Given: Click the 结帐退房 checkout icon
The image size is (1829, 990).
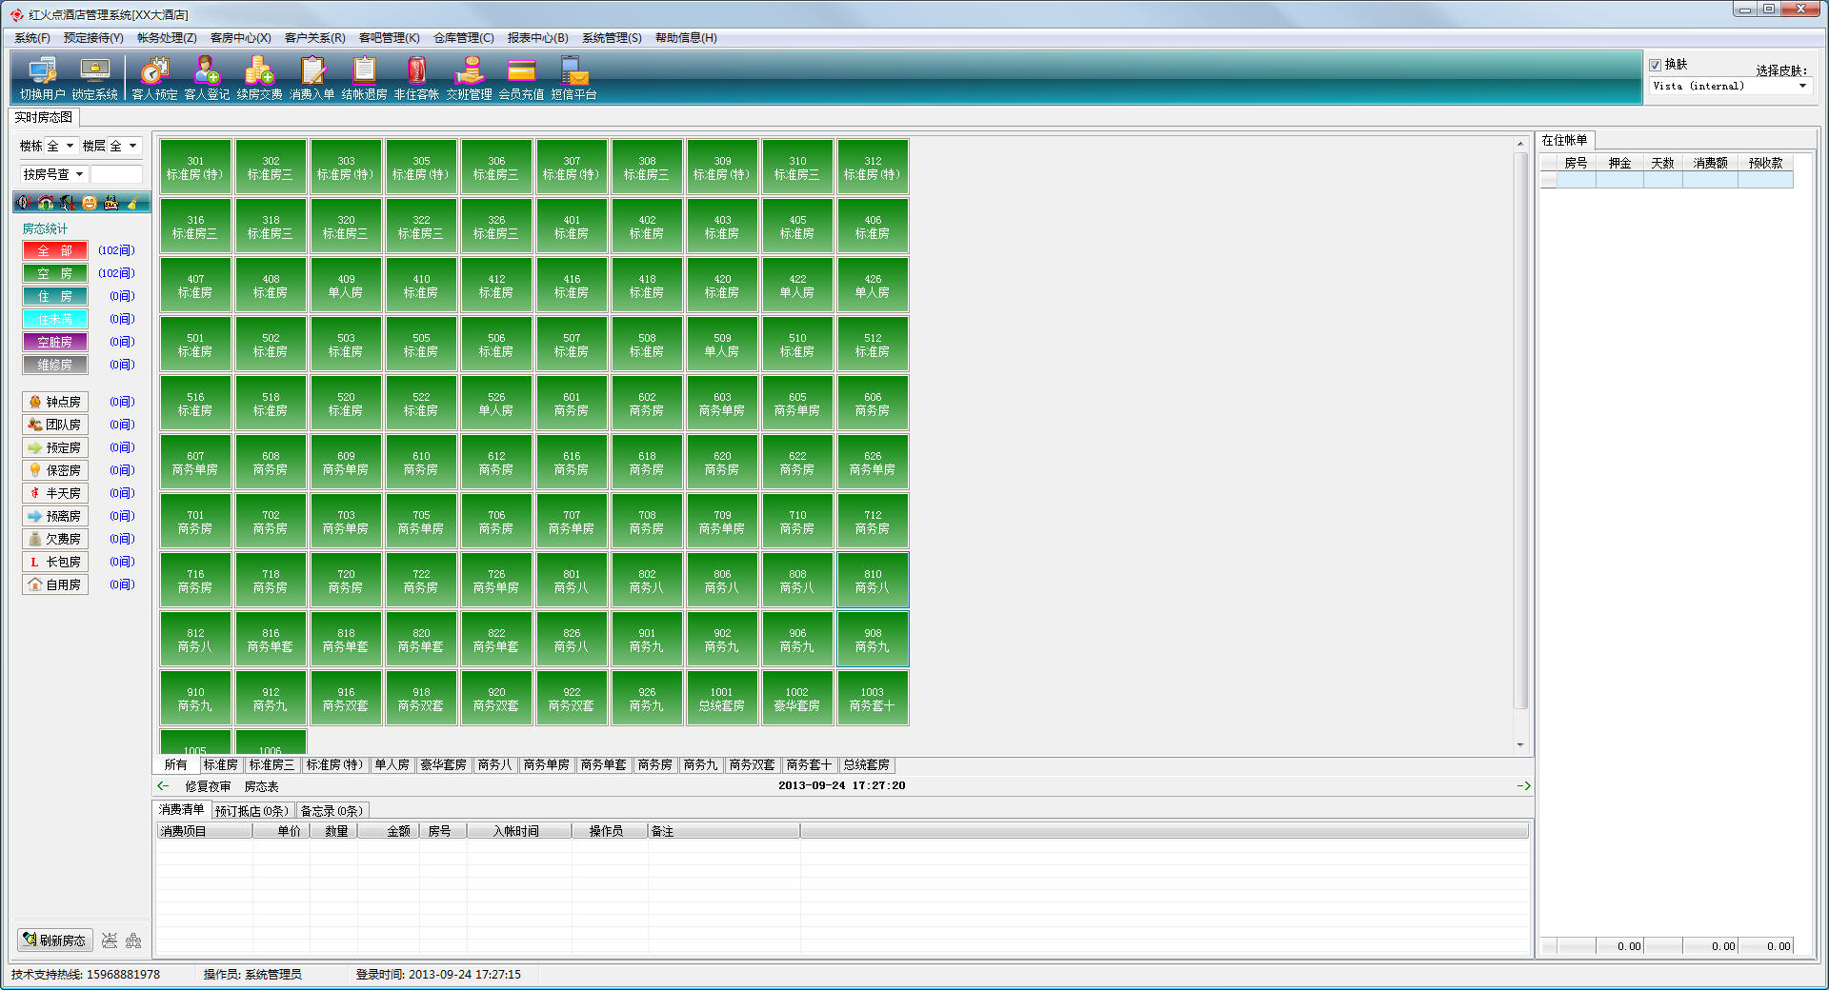Looking at the screenshot, I should [364, 78].
